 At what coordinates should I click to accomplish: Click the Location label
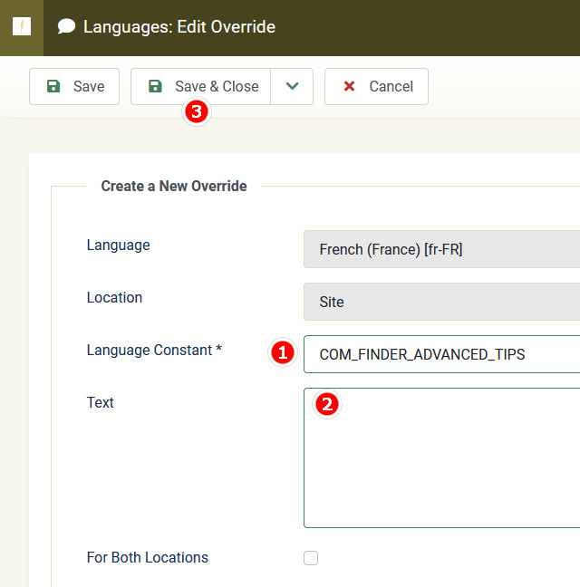click(114, 297)
